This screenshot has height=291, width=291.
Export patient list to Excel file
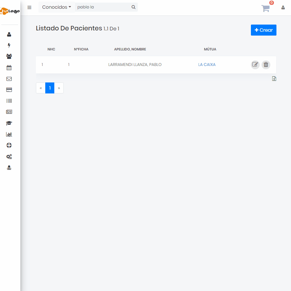pos(274,79)
